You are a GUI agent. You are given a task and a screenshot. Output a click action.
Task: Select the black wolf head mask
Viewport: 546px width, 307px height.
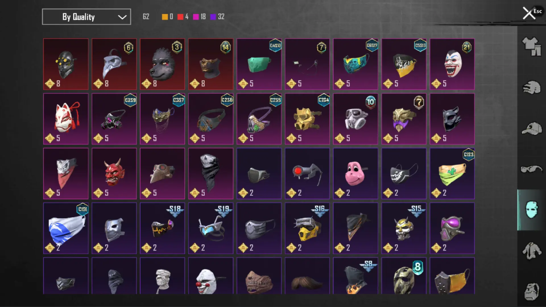pyautogui.click(x=162, y=64)
